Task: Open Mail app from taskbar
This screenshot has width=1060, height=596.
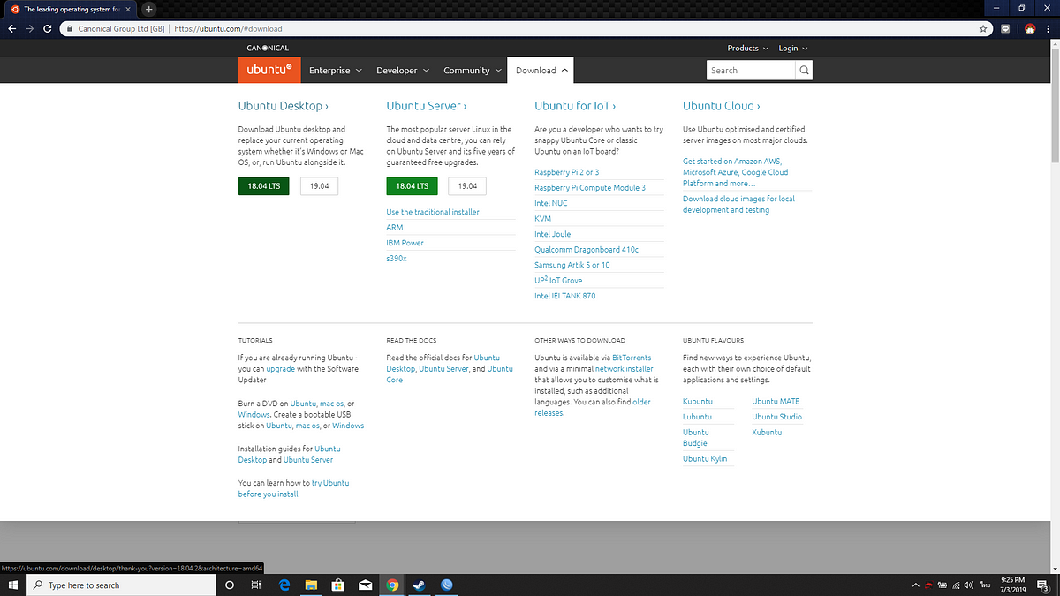Action: 365,585
